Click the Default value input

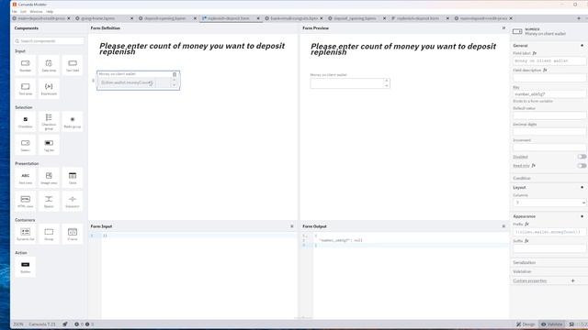(549, 115)
